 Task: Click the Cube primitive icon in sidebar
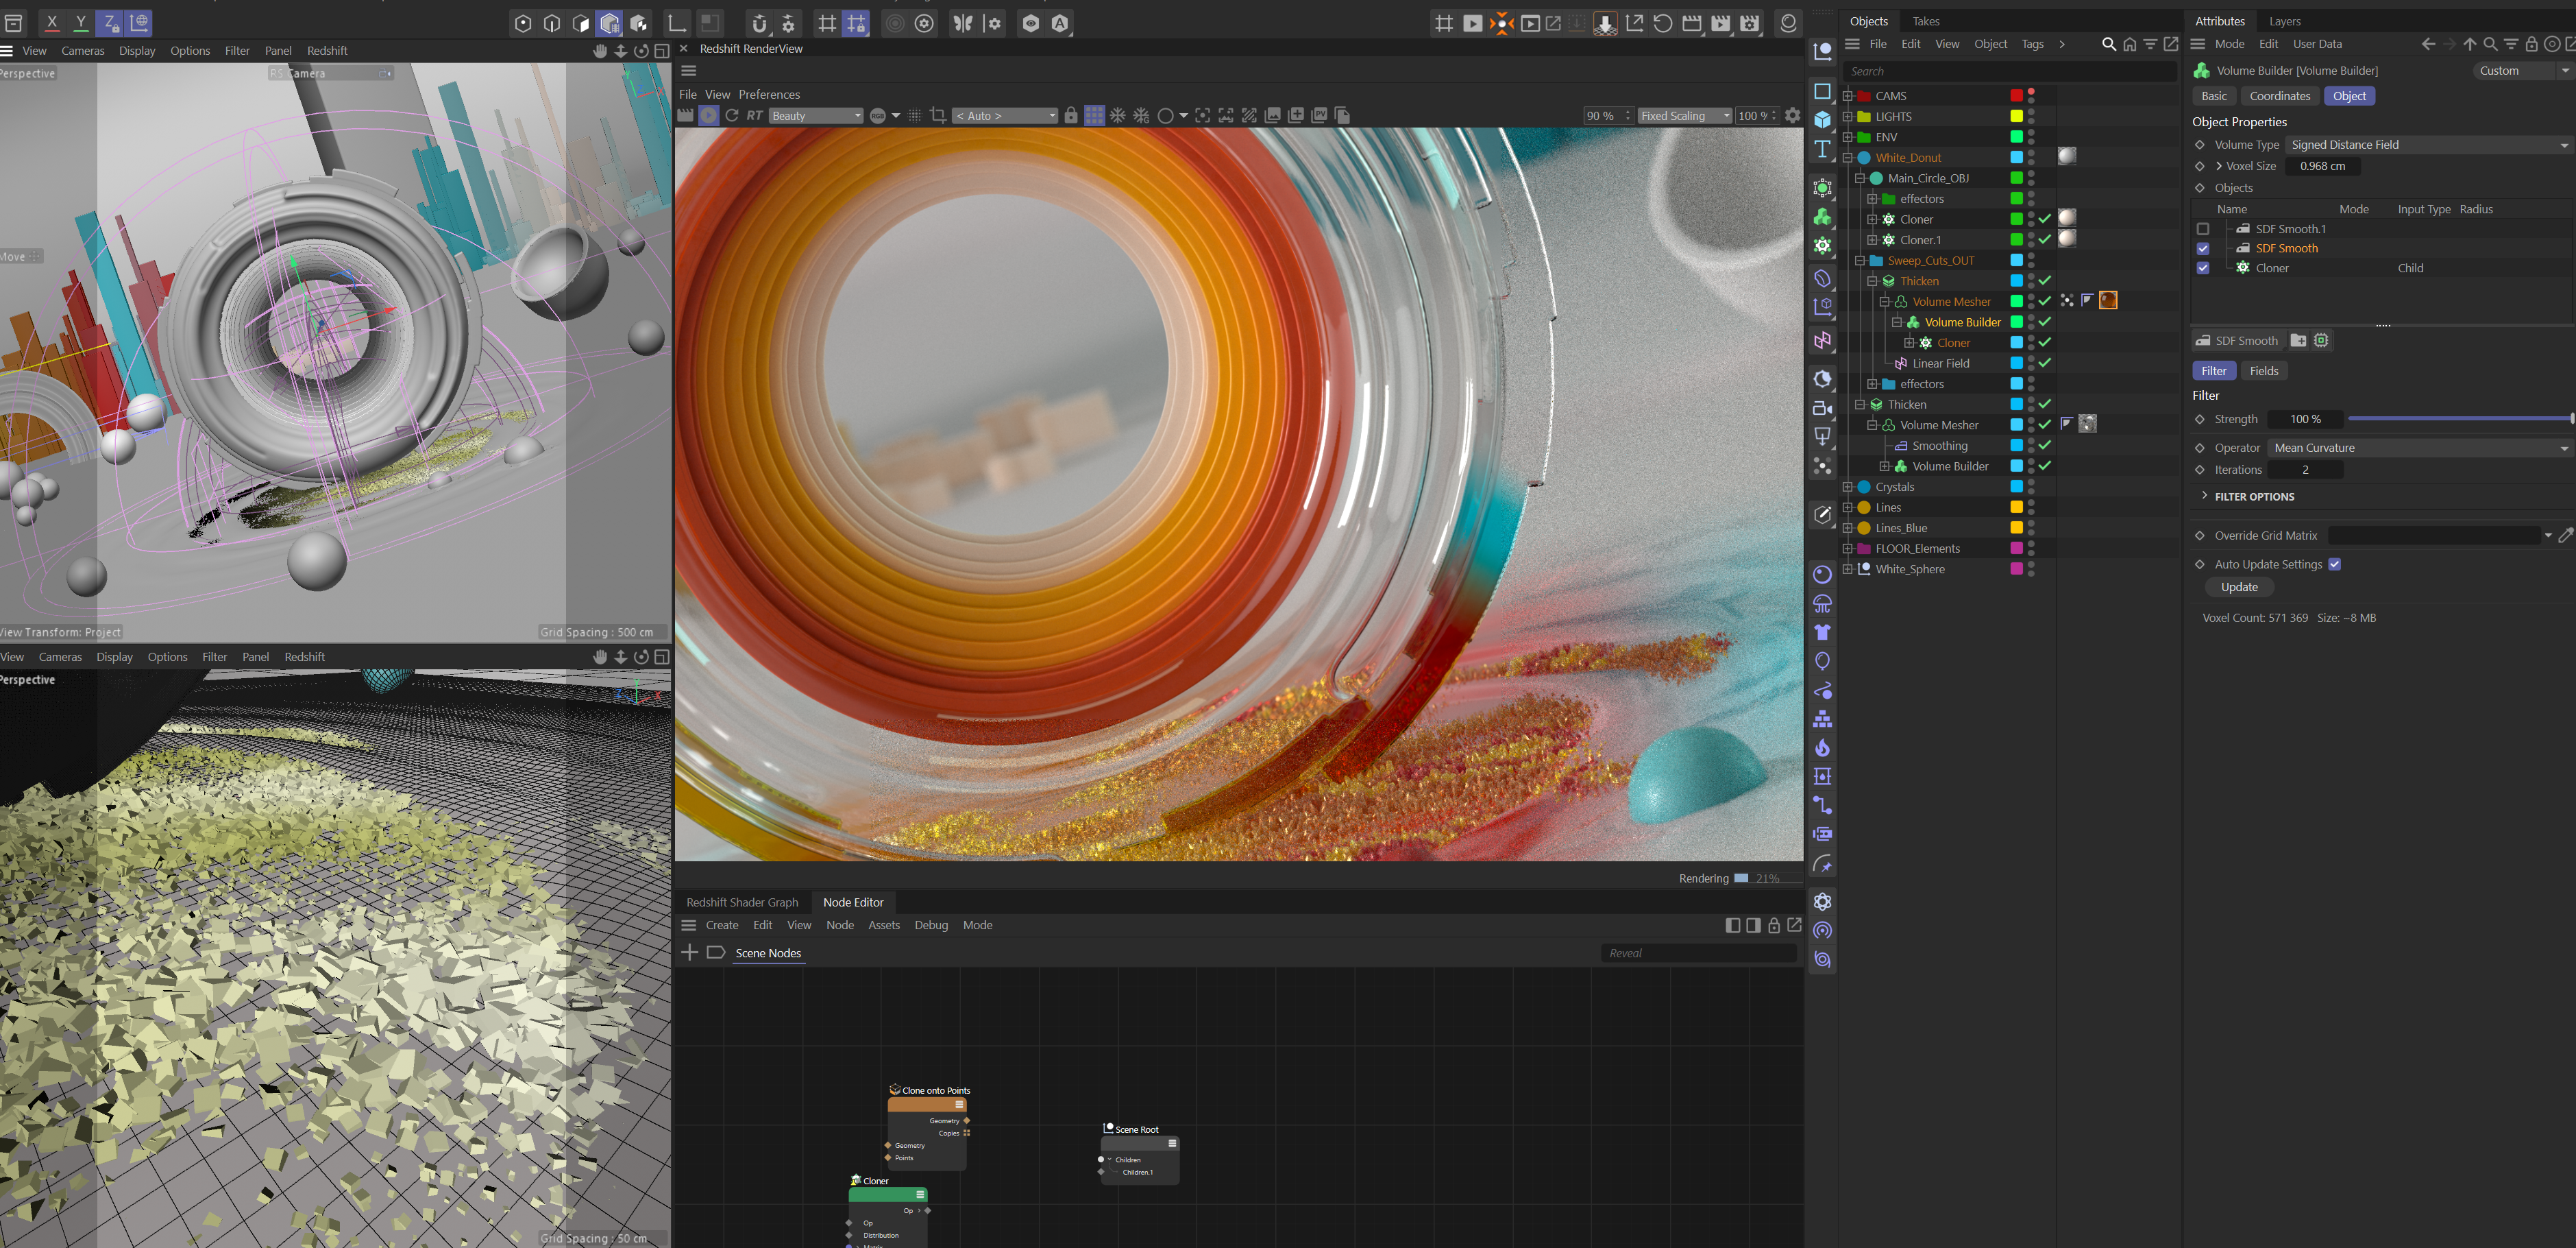tap(1822, 120)
